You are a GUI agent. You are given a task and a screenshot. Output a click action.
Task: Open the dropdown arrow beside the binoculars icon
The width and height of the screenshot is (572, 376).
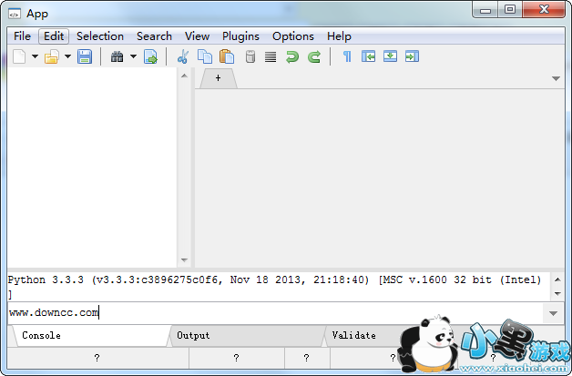pos(134,56)
